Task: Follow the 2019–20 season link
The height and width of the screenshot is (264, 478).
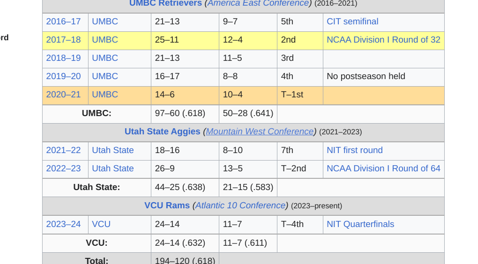Action: click(63, 76)
